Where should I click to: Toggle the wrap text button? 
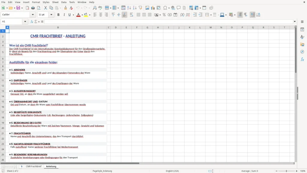pos(131,15)
